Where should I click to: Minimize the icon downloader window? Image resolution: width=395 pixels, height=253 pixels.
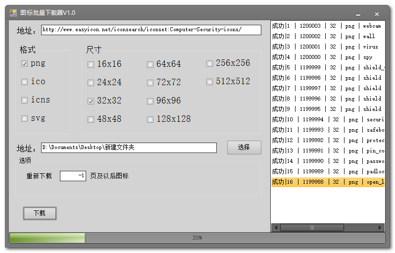pos(358,14)
